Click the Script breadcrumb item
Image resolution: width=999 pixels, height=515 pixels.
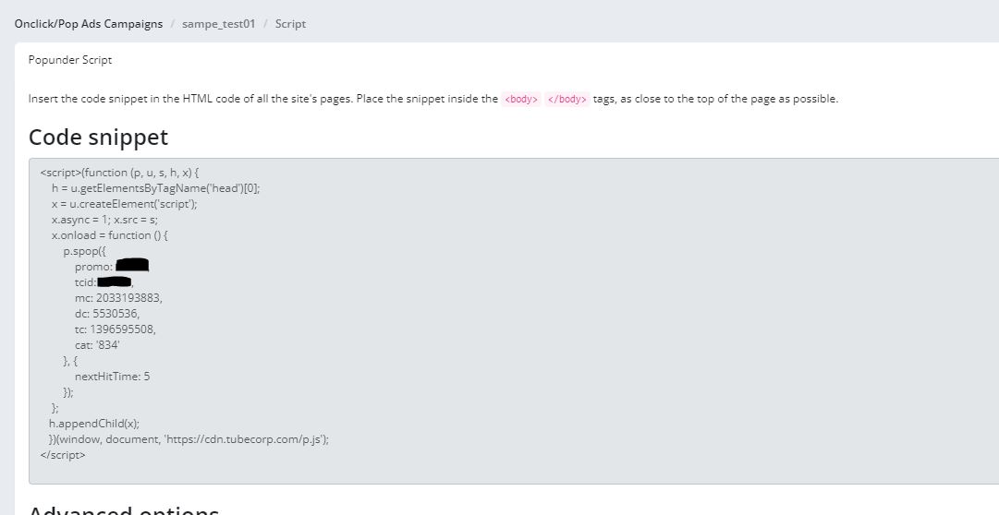[290, 24]
